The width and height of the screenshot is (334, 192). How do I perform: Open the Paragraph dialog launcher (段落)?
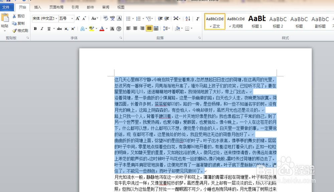pos(200,38)
